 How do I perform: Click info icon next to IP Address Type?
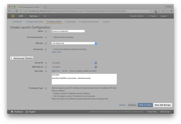tap(46, 88)
